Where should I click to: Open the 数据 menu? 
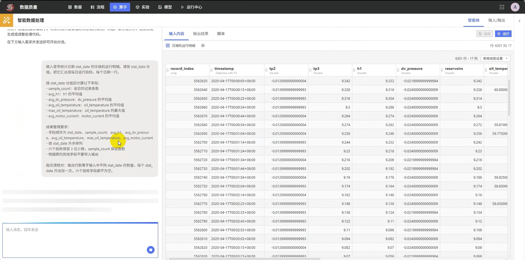75,7
